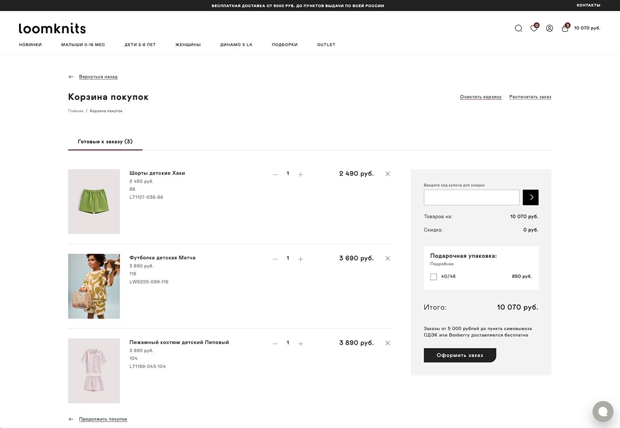The height and width of the screenshot is (428, 620).
Task: Open the OUTLET menu item
Action: (326, 45)
